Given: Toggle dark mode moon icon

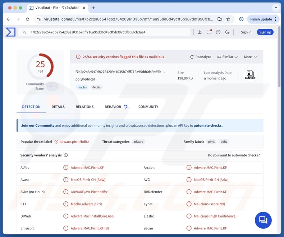Looking at the screenshot, I should (227, 32).
